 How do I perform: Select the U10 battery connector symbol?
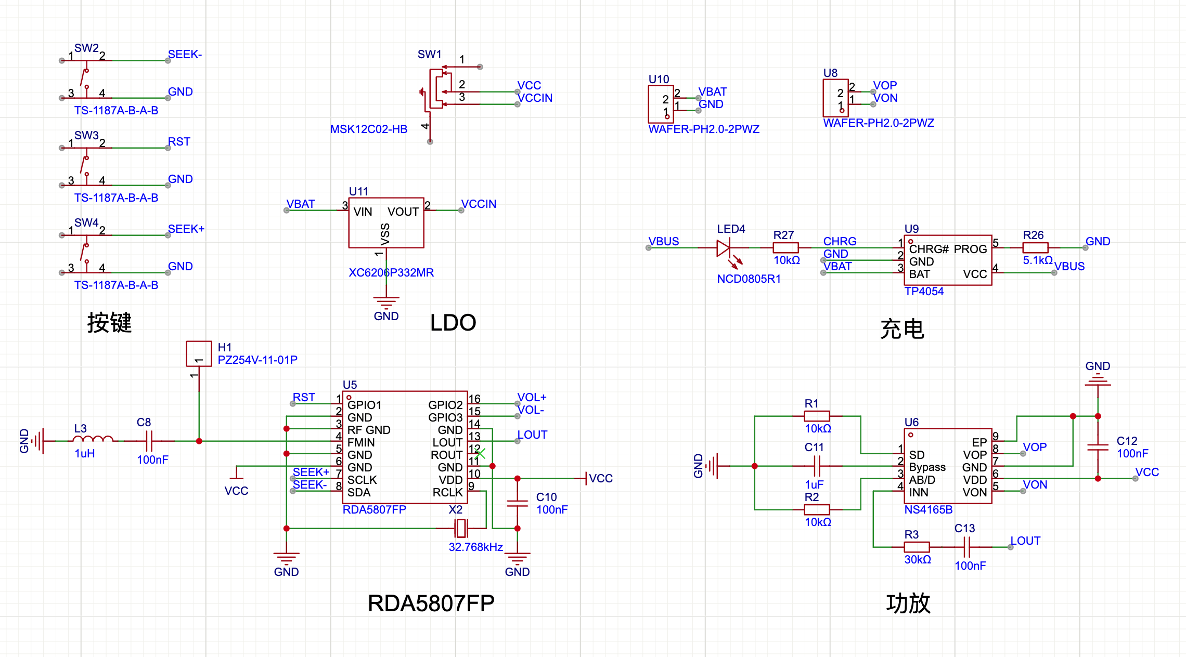click(661, 104)
